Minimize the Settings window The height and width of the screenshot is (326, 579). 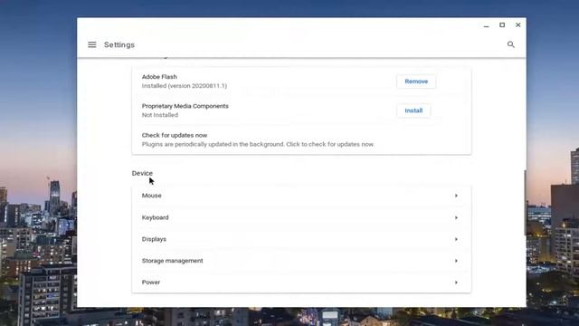pyautogui.click(x=487, y=25)
